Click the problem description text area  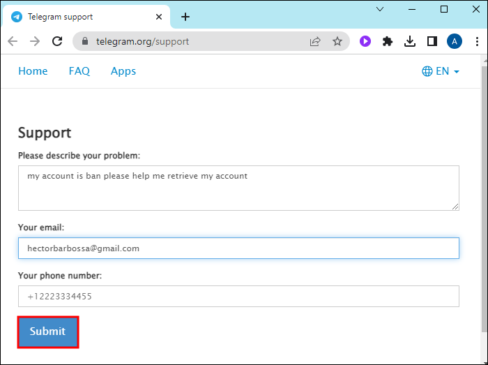click(x=238, y=188)
